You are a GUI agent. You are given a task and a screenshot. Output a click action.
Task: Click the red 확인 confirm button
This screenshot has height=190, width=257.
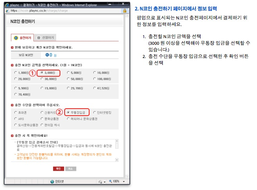(58, 169)
